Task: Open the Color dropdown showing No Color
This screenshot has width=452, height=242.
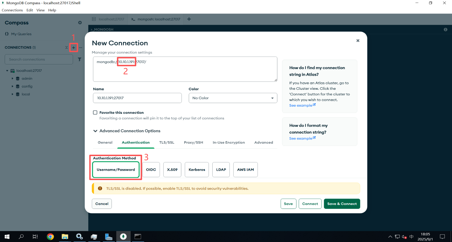Action: pyautogui.click(x=233, y=98)
